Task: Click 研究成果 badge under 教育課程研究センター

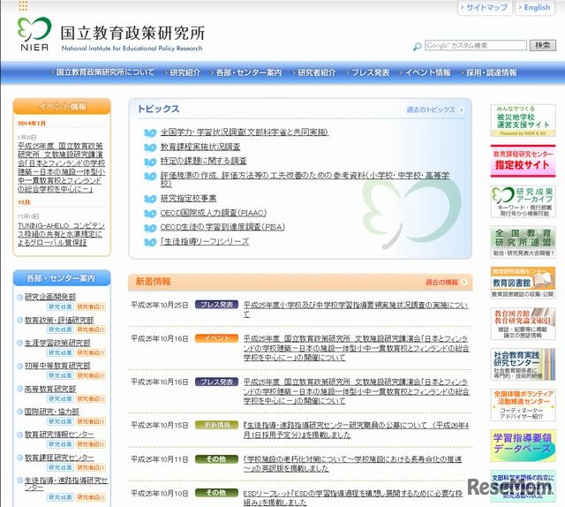Action: tap(60, 468)
